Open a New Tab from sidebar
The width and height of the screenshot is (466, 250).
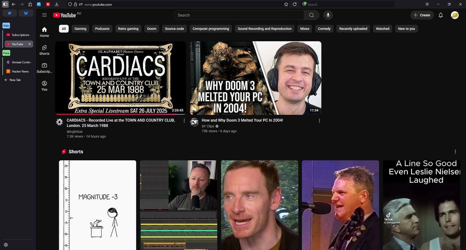click(12, 80)
